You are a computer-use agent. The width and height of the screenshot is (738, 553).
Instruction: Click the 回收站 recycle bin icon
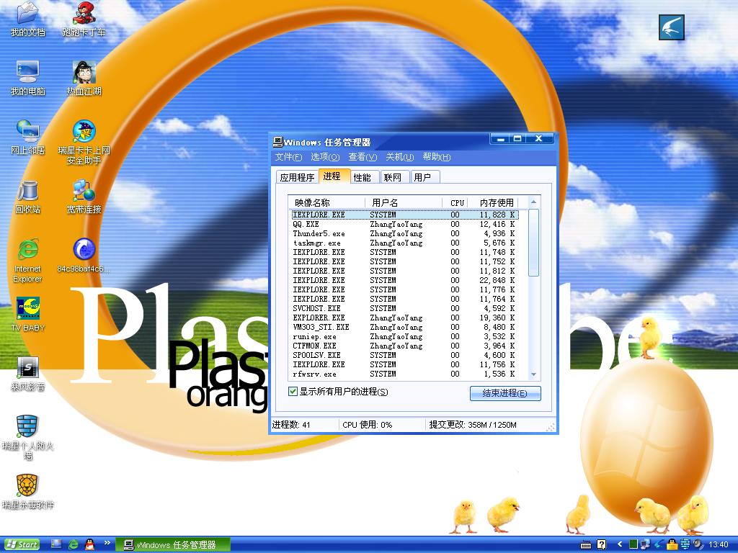tap(27, 191)
